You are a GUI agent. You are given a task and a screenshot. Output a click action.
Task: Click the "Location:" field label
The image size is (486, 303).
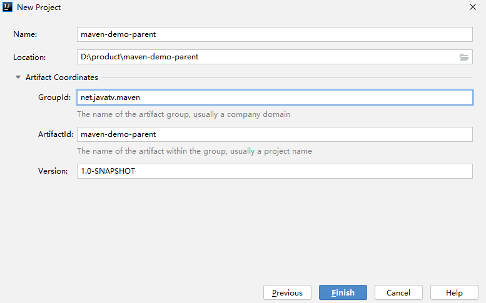(x=29, y=57)
